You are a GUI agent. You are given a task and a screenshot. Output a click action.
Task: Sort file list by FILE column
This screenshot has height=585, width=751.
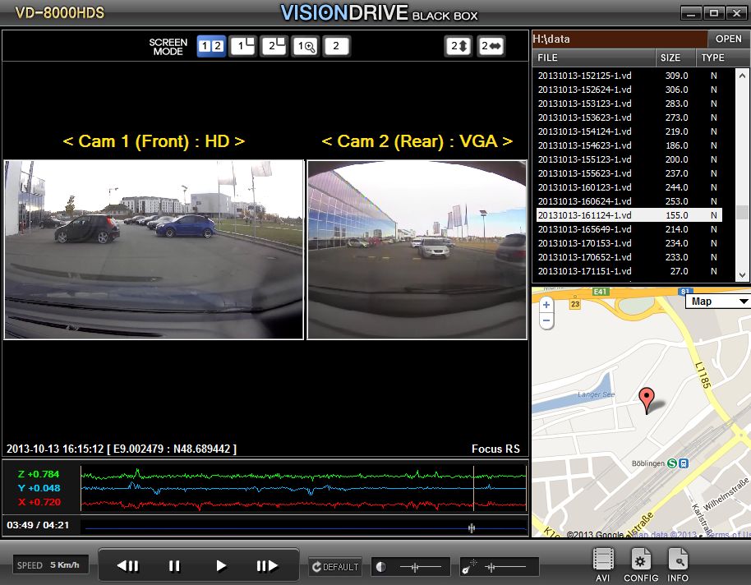click(x=593, y=58)
